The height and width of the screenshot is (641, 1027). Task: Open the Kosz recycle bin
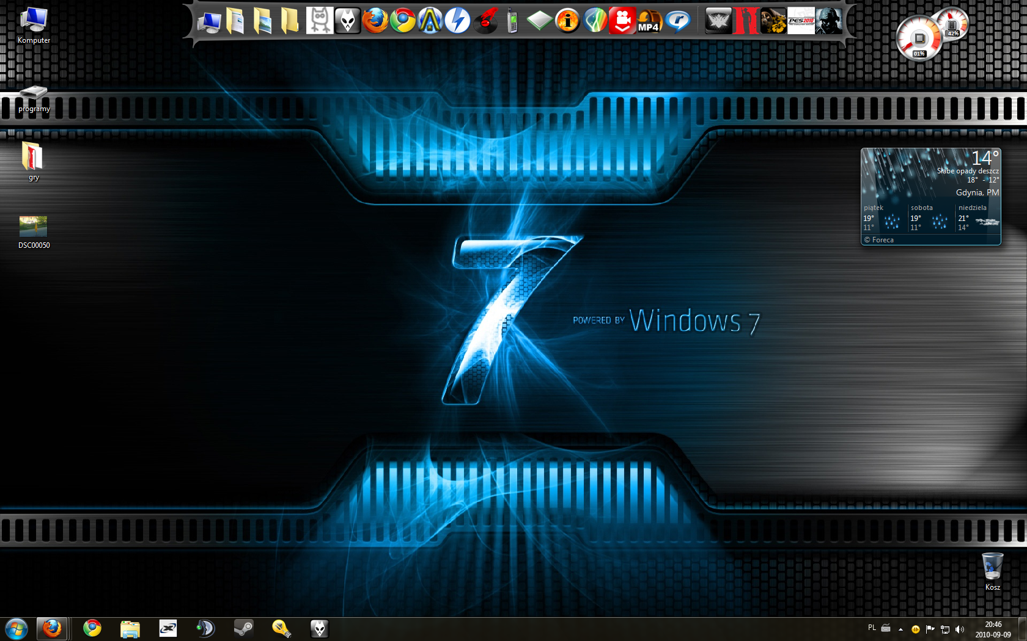[992, 571]
